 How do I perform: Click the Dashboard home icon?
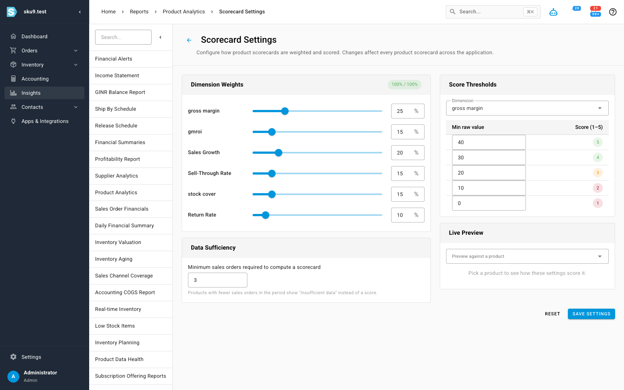point(13,36)
